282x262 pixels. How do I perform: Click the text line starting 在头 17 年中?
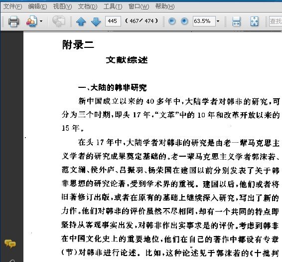tap(179, 143)
